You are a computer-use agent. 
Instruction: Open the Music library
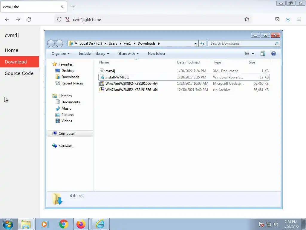pyautogui.click(x=66, y=108)
